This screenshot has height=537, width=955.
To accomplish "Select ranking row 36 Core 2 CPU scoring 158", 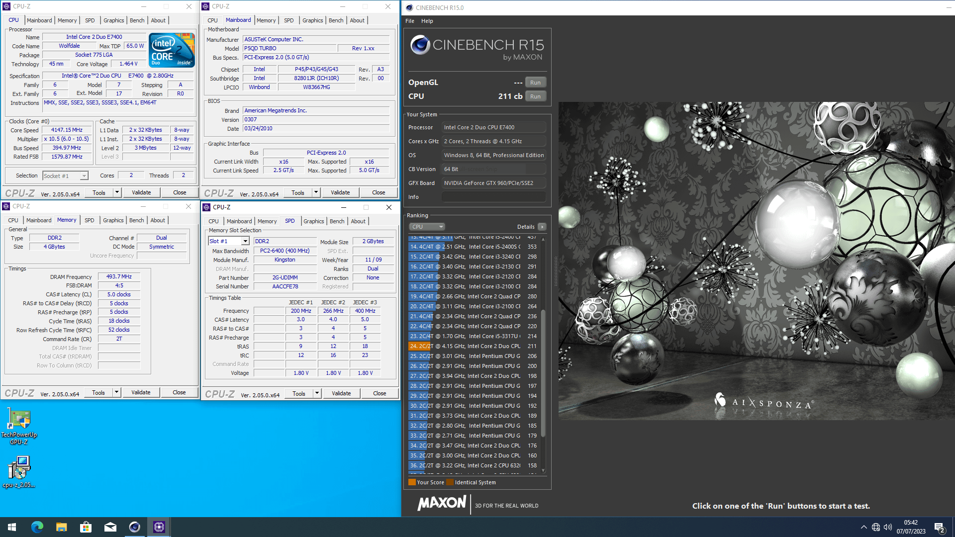I will tap(474, 465).
